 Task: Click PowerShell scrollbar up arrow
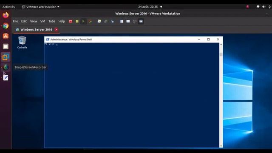[x=221, y=45]
